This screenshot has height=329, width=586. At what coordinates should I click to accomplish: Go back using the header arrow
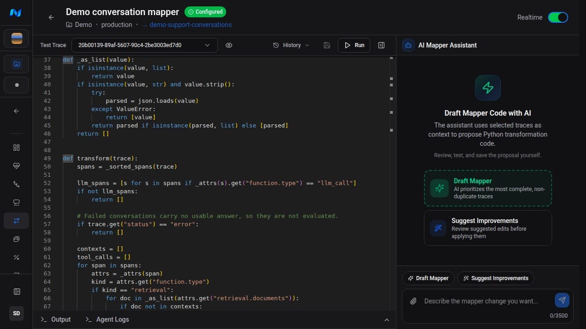click(x=51, y=17)
